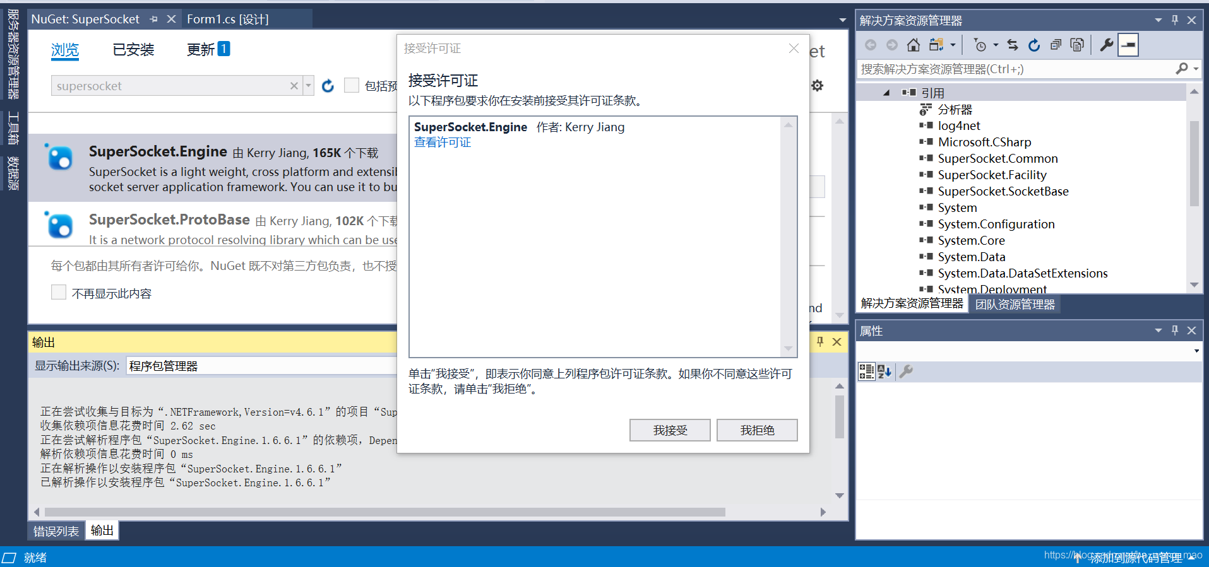This screenshot has height=567, width=1209.
Task: Open Solution Explorer window position menu
Action: (x=1158, y=20)
